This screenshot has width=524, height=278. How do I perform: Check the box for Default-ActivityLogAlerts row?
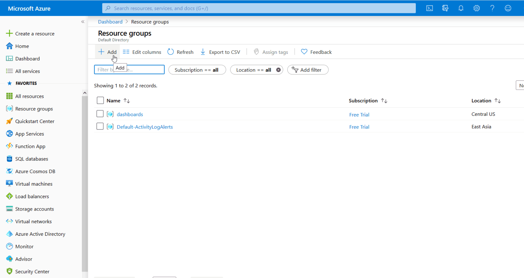click(x=100, y=126)
